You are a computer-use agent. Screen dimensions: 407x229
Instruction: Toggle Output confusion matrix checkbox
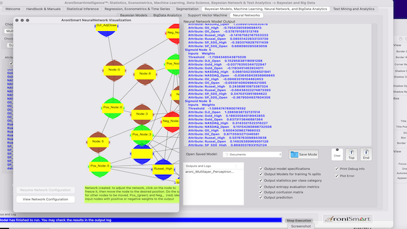(x=261, y=192)
